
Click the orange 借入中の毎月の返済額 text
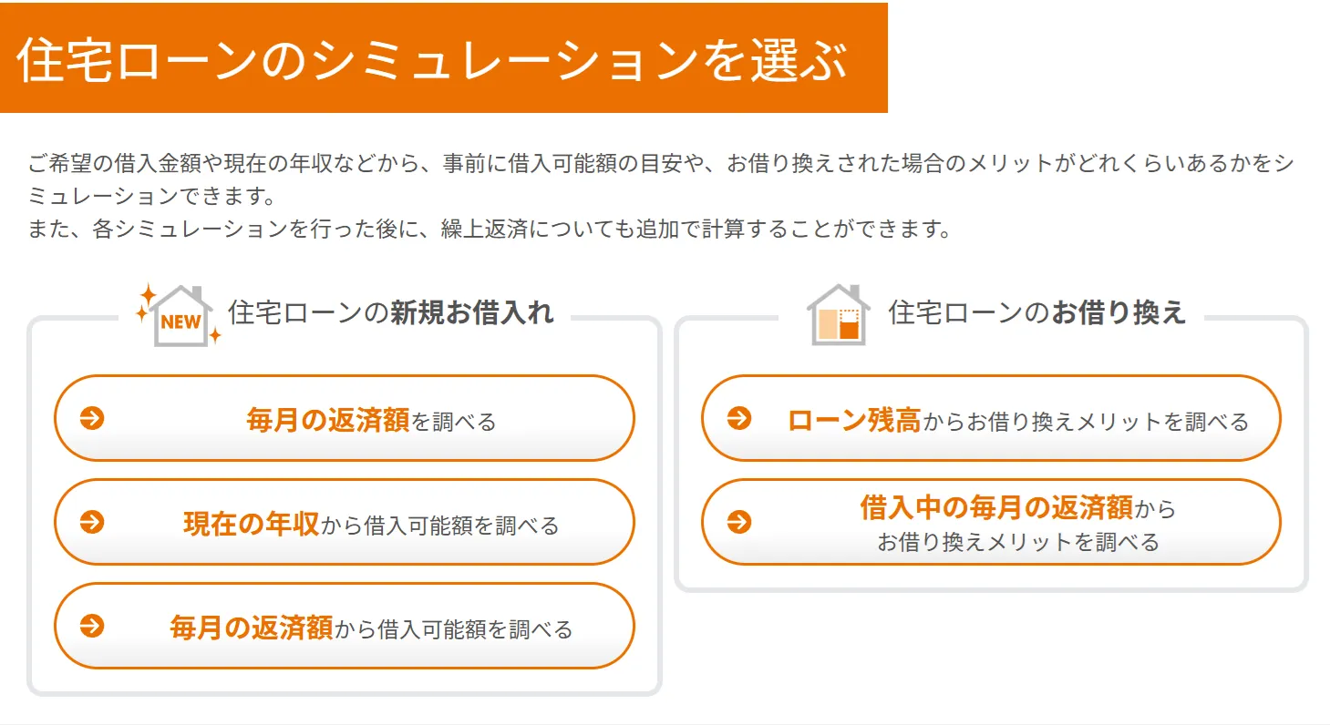click(996, 506)
